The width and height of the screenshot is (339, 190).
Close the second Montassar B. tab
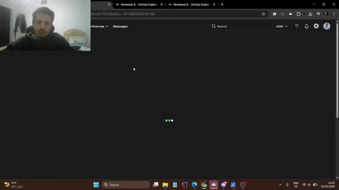pyautogui.click(x=214, y=4)
